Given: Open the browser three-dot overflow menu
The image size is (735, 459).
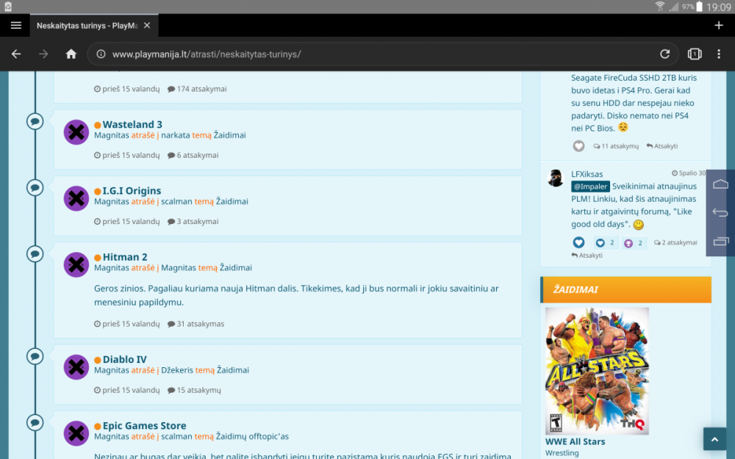Looking at the screenshot, I should click(x=719, y=54).
